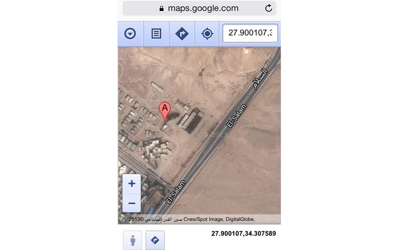The image size is (399, 250).
Task: Tap the upper El-Salam road label
Action: coord(237,116)
